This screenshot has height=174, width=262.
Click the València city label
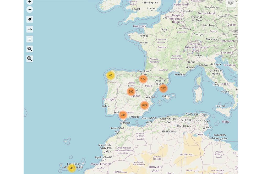point(150,97)
